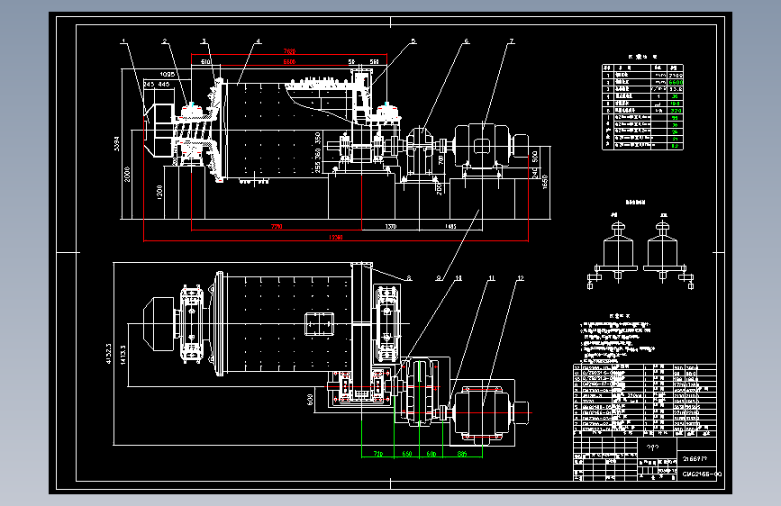The width and height of the screenshot is (781, 506).
Task: Pick the green 885 dimension text
Action: tap(462, 454)
